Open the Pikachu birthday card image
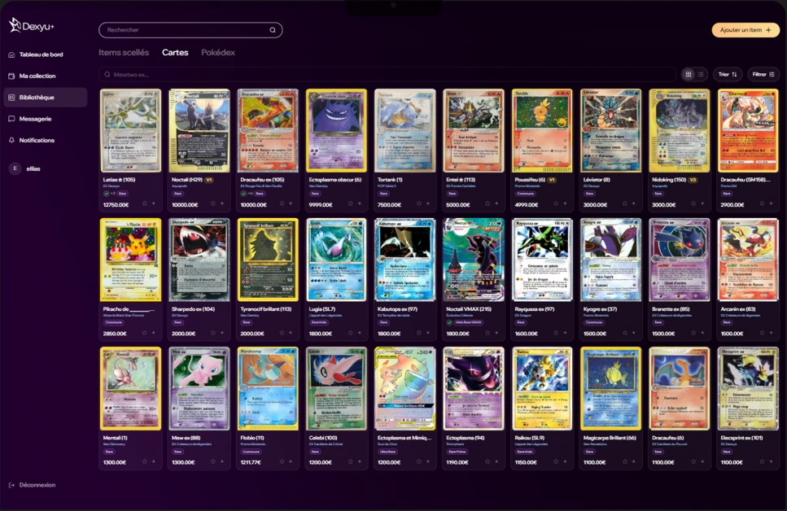The width and height of the screenshot is (787, 511). pyautogui.click(x=130, y=260)
